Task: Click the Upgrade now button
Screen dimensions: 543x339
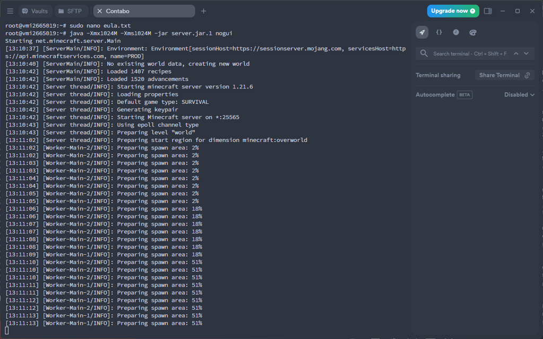Action: [453, 11]
